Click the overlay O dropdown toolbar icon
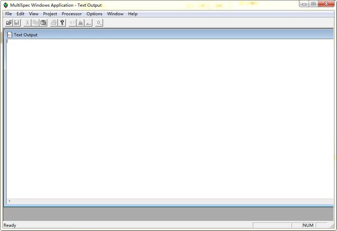337x231 pixels. point(99,23)
